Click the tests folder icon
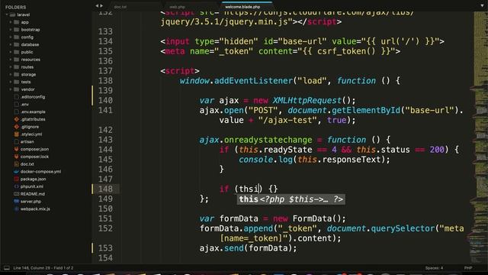The image size is (488, 275). pyautogui.click(x=17, y=82)
